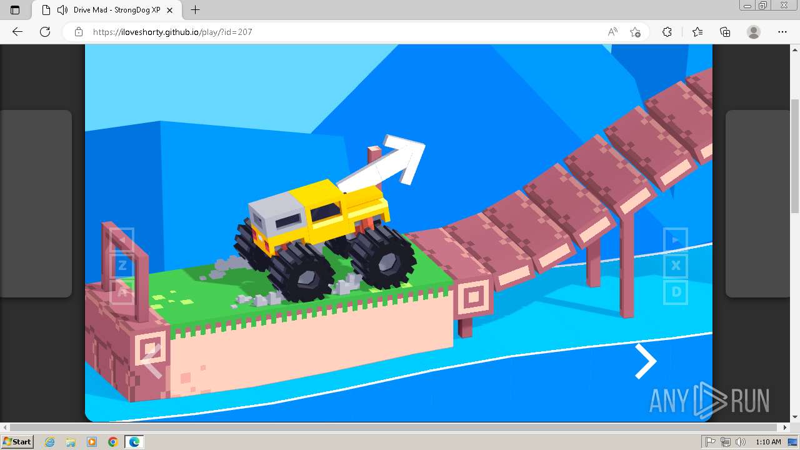Viewport: 800px width, 450px height.
Task: Tap the D key hint box
Action: pyautogui.click(x=676, y=292)
